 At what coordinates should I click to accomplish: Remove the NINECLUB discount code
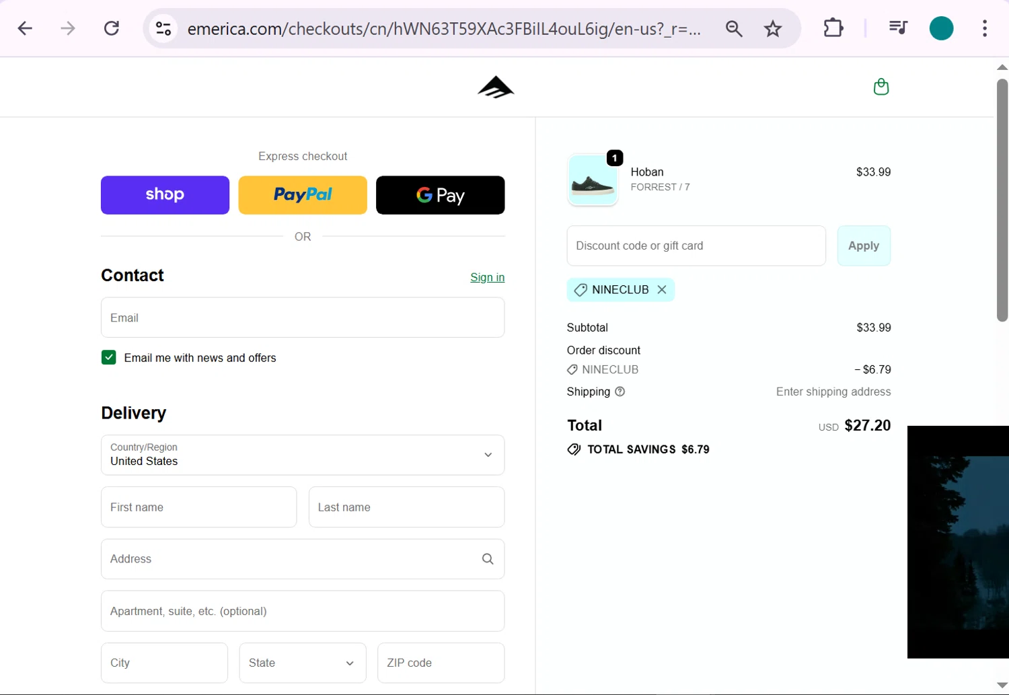662,289
